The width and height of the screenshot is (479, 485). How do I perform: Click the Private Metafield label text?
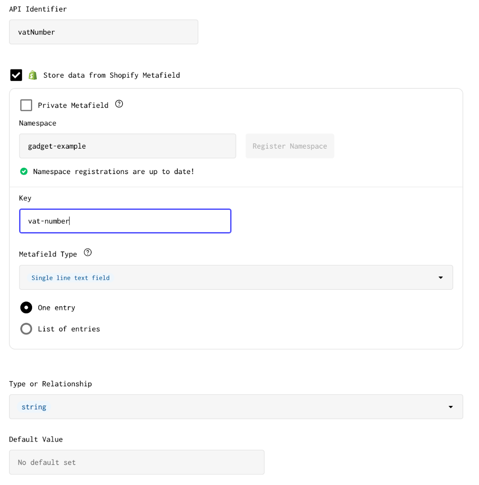(73, 105)
